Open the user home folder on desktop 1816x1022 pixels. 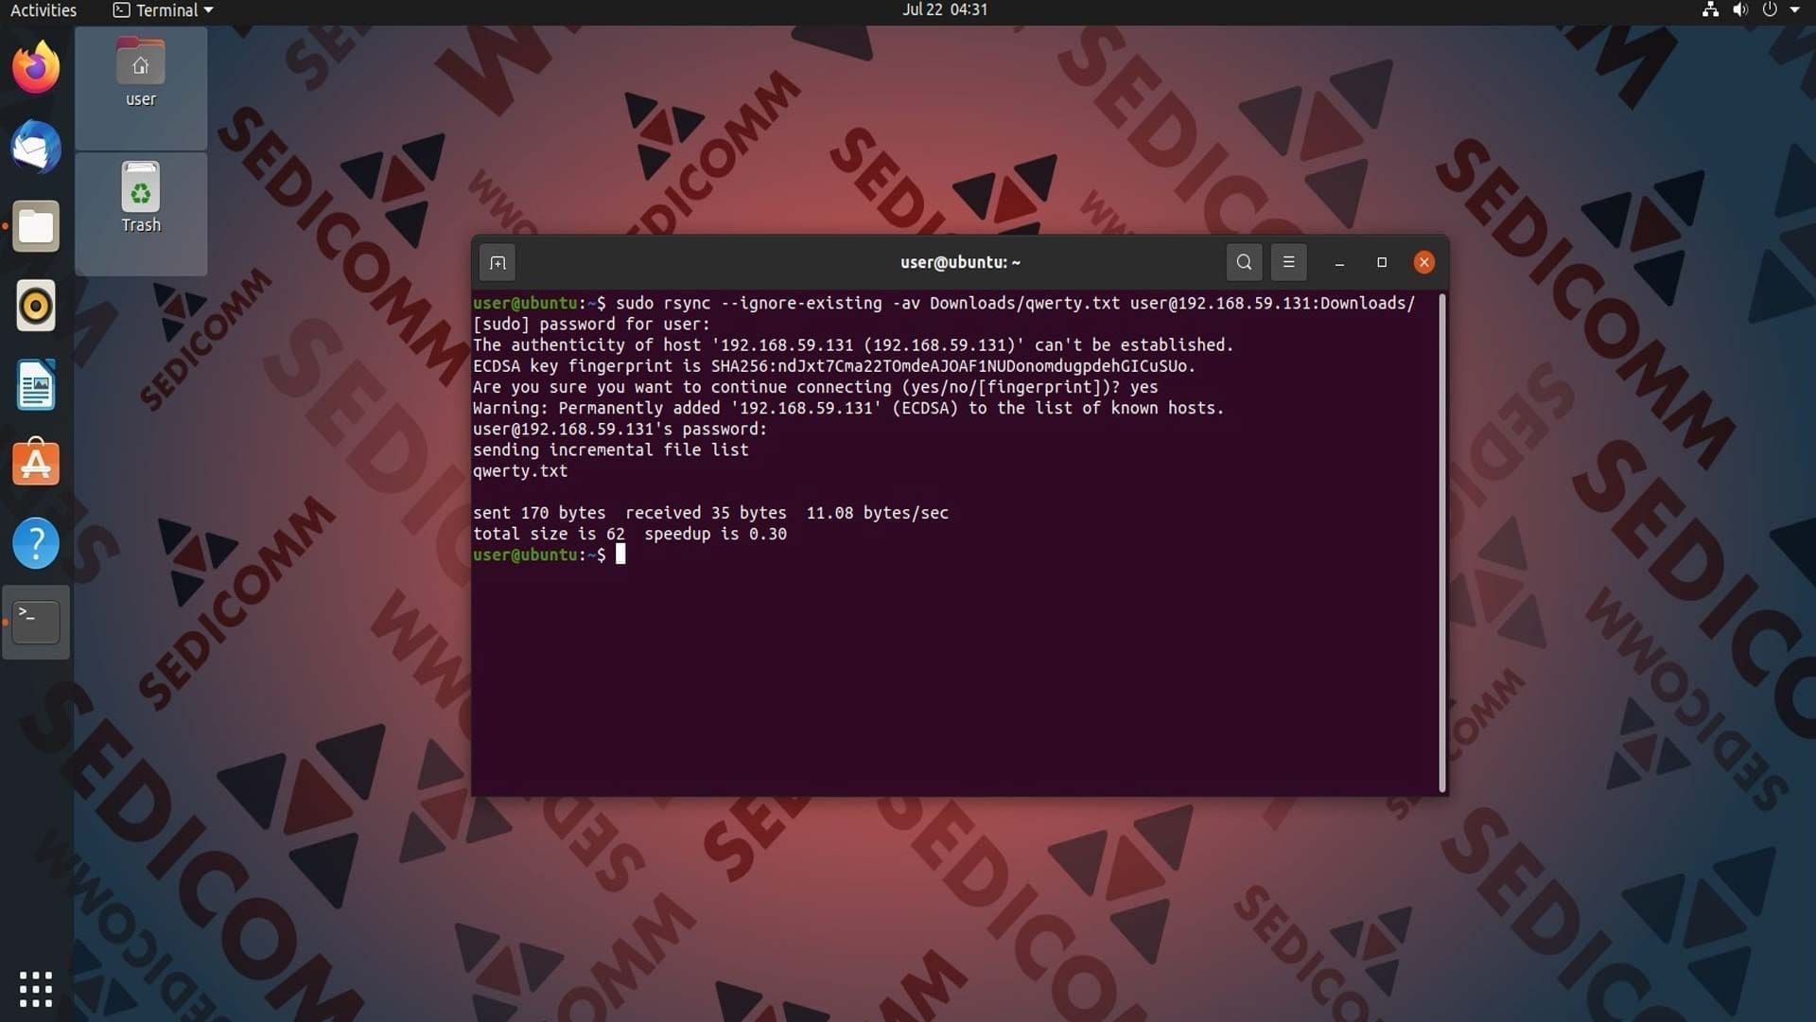click(140, 74)
